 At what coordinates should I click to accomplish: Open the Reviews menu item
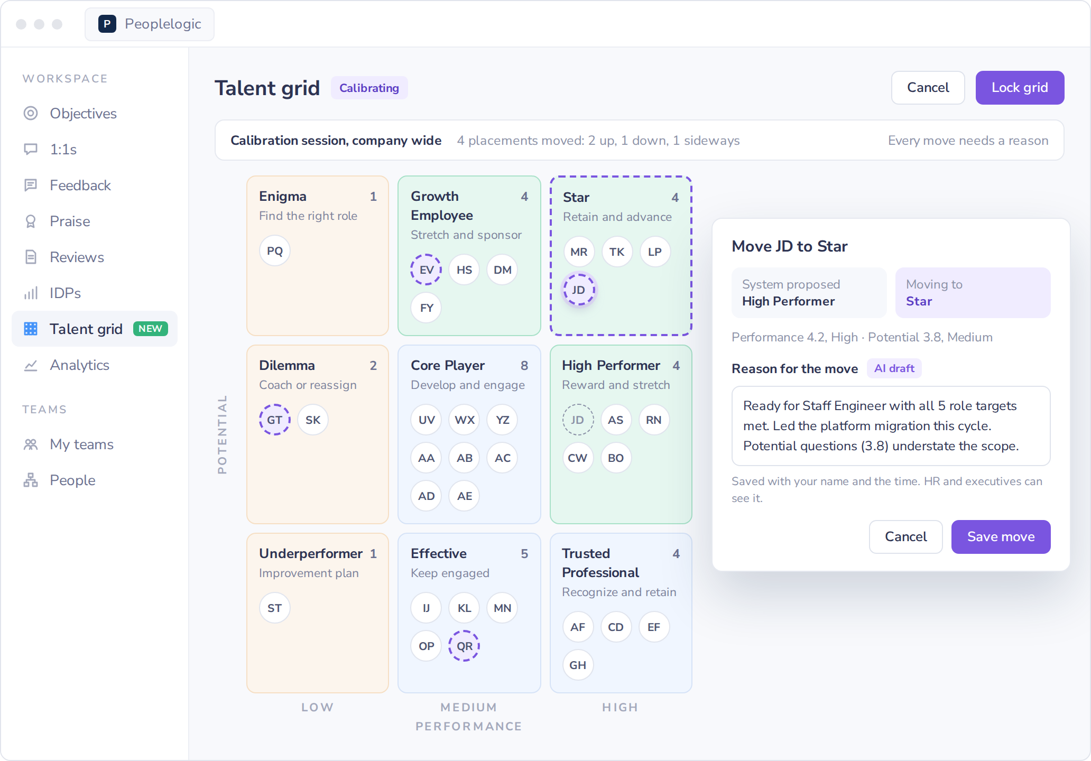(x=95, y=257)
